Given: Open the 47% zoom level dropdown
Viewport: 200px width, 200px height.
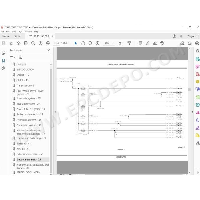Looking at the screenshot, I should coord(113,43).
